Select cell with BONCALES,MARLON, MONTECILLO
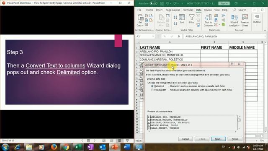The width and height of the screenshot is (268, 151). point(170,55)
